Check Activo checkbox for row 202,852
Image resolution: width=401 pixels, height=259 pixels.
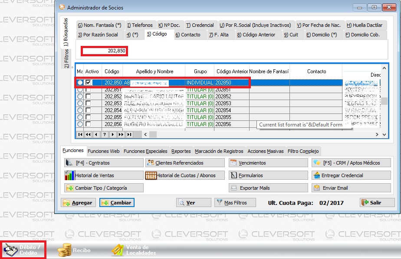point(89,97)
